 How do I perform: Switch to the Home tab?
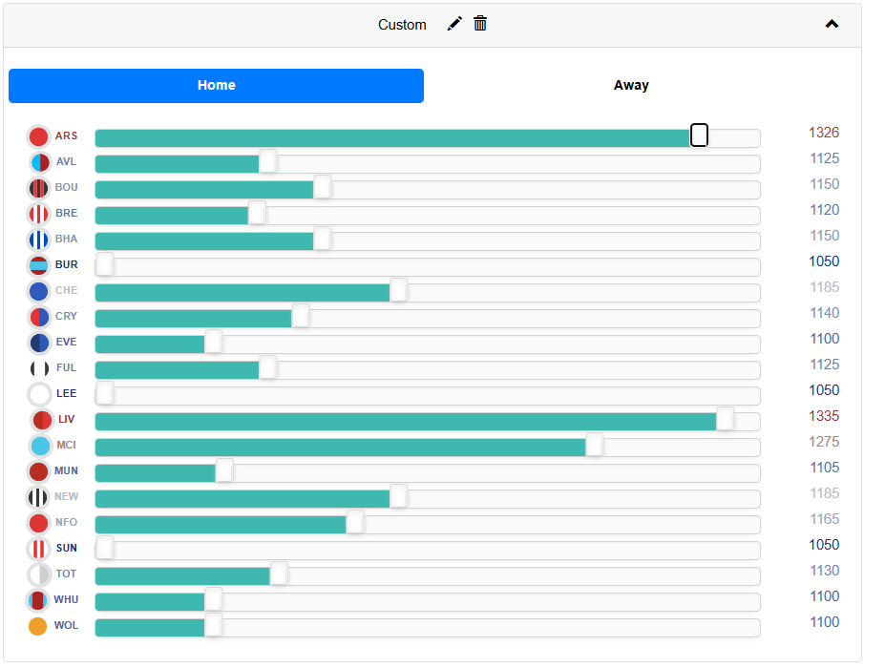point(216,86)
